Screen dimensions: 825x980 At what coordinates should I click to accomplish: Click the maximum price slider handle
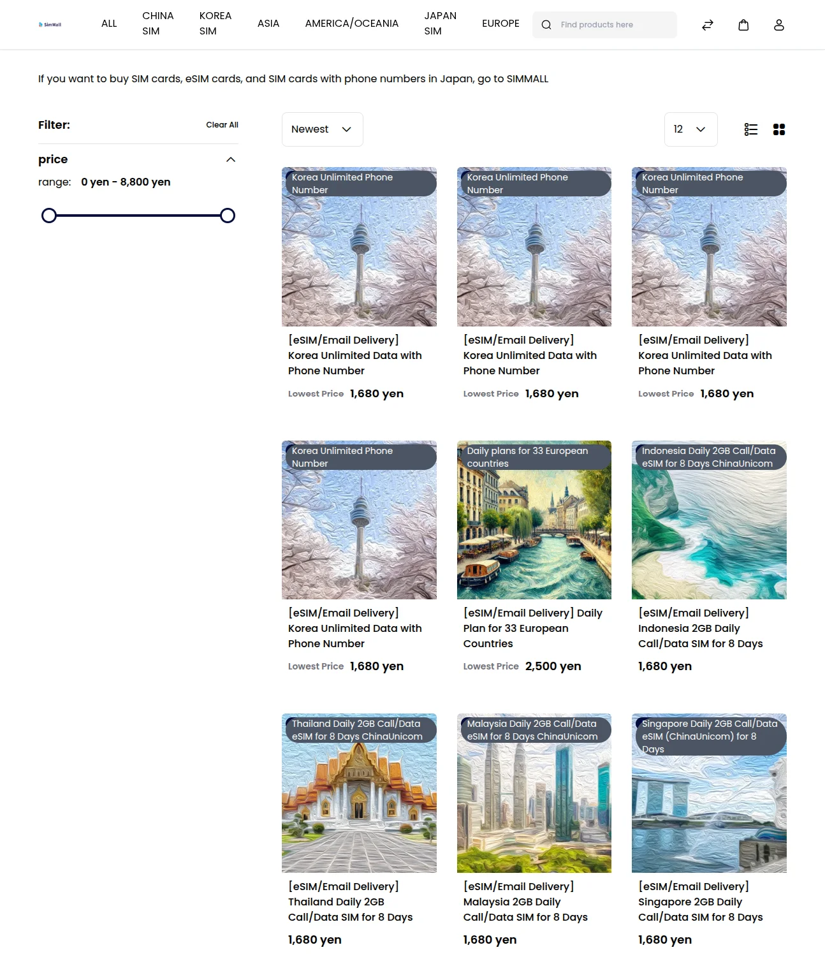(228, 216)
